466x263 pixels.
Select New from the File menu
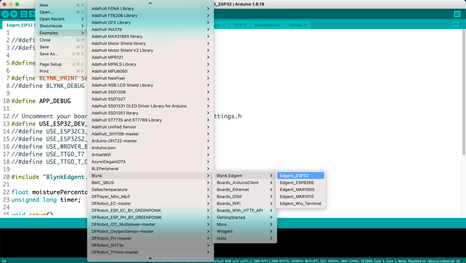61,5
